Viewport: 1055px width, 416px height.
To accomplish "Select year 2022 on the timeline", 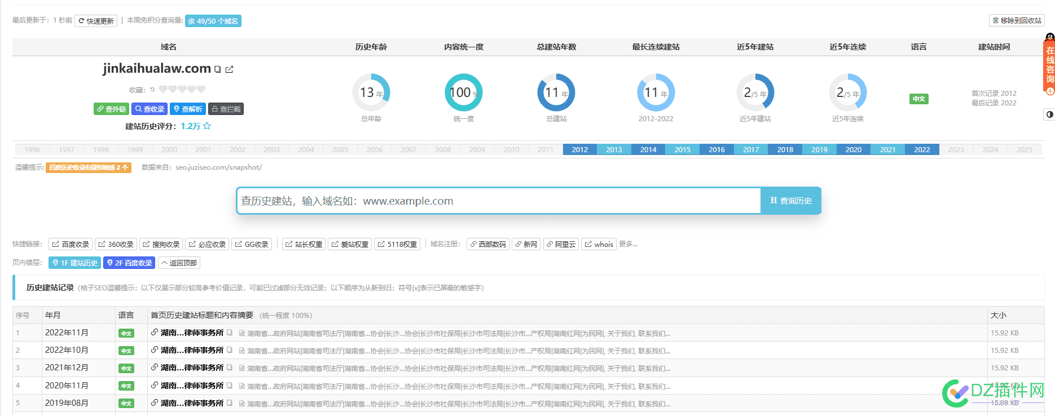I will (x=922, y=149).
